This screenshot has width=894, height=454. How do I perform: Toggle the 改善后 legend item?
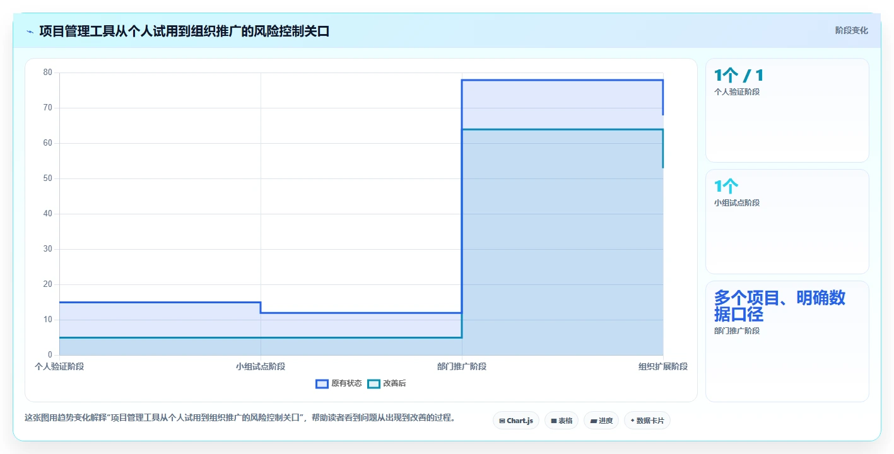(387, 383)
